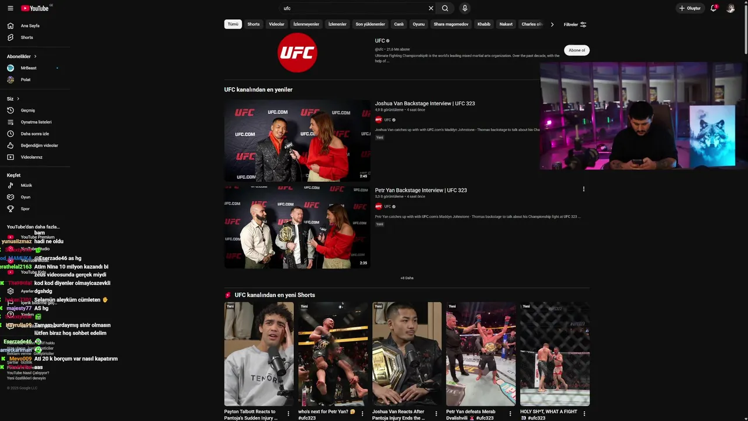The image size is (748, 421).
Task: Open the hamburger guide menu
Action: (10, 8)
